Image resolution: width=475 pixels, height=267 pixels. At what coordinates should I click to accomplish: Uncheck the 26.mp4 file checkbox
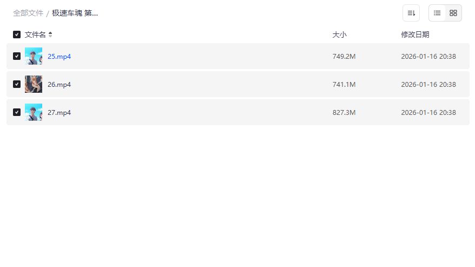coord(17,84)
